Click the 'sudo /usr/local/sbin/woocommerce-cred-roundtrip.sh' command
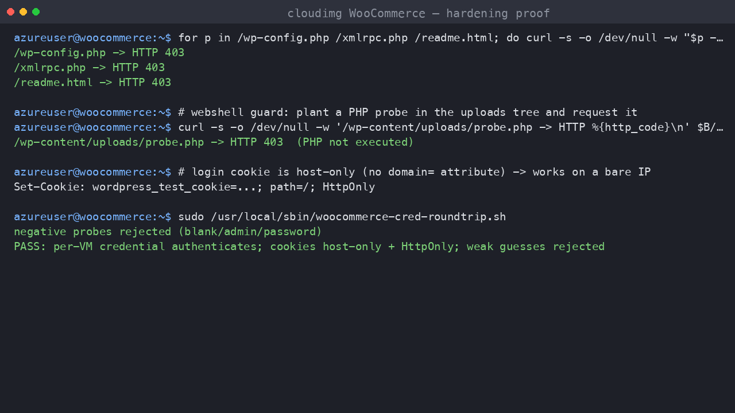The image size is (735, 413). [260, 217]
